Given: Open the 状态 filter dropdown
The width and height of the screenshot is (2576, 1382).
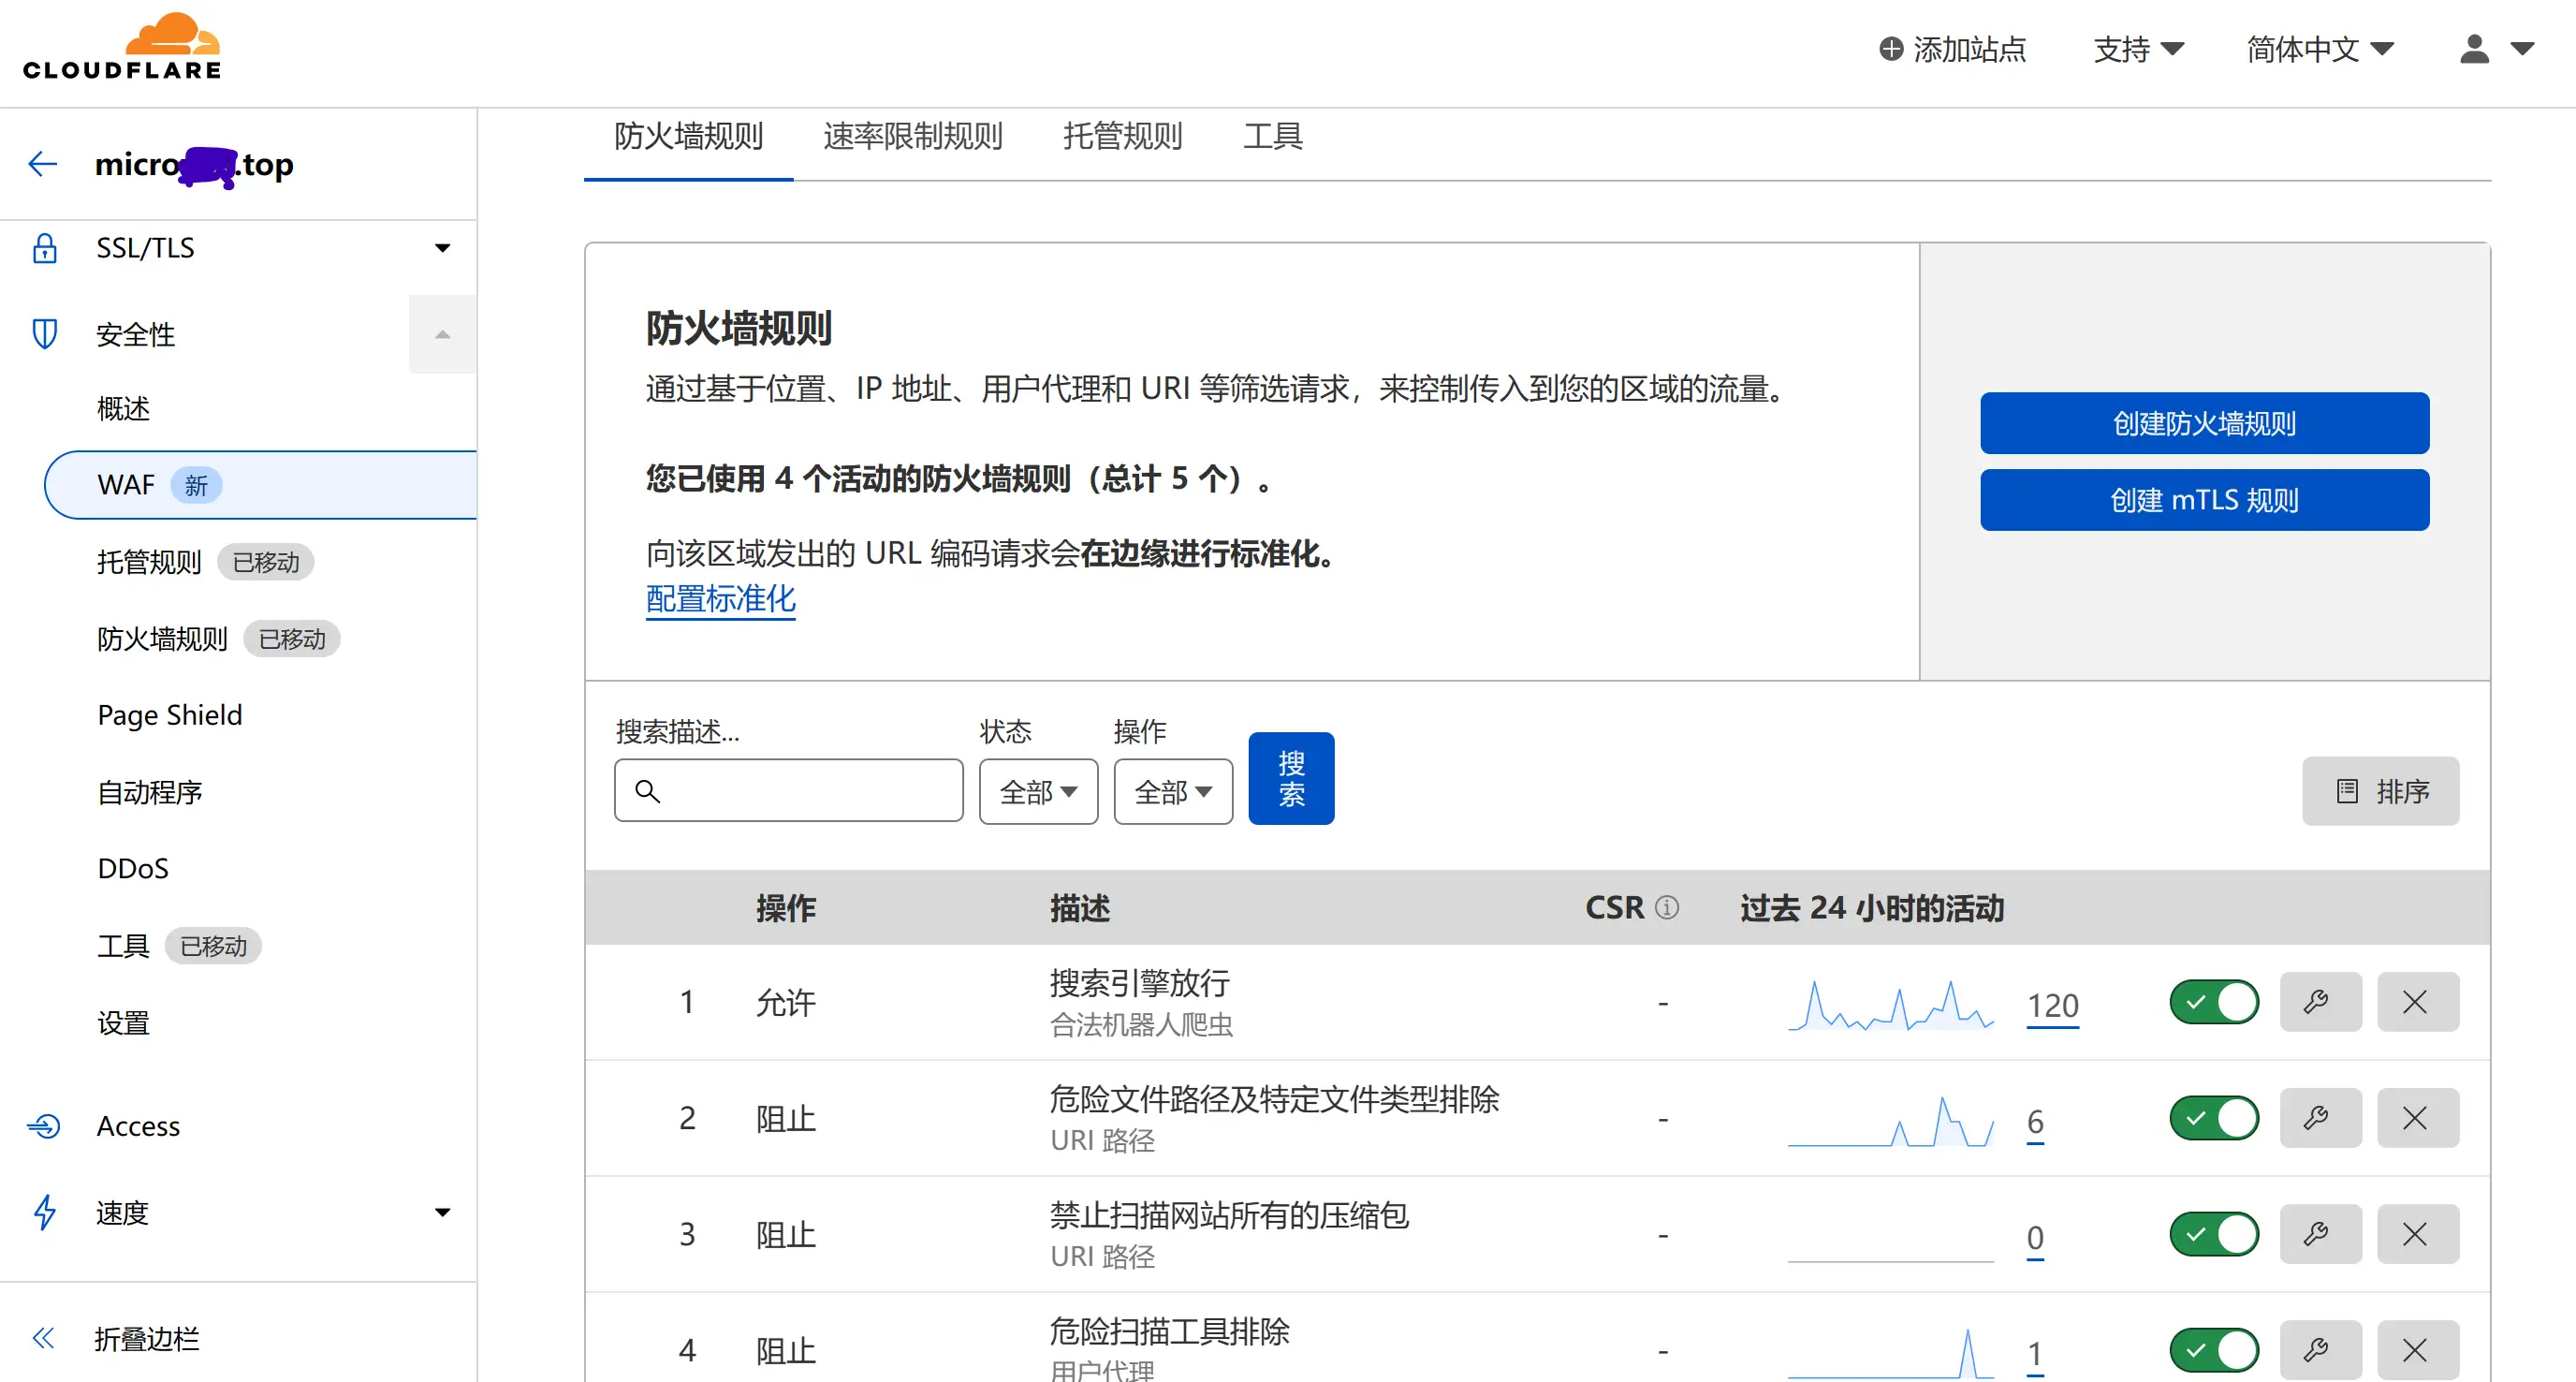Looking at the screenshot, I should click(1038, 791).
